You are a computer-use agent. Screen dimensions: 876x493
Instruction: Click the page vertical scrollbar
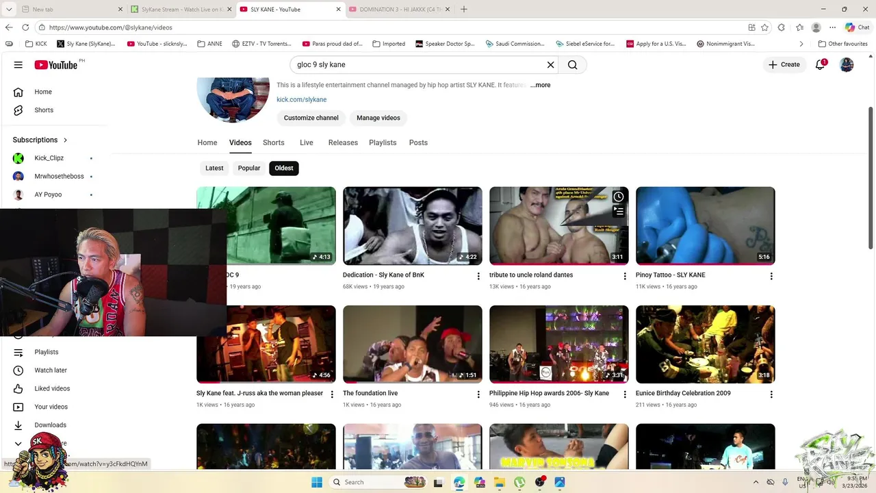tap(871, 178)
